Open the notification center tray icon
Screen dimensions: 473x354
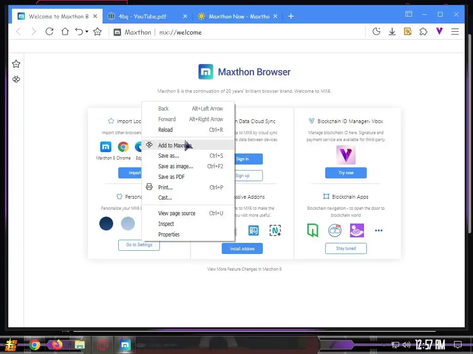click(458, 345)
